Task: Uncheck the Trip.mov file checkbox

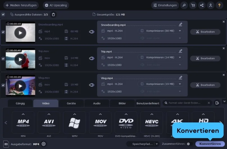Action: tap(3, 59)
